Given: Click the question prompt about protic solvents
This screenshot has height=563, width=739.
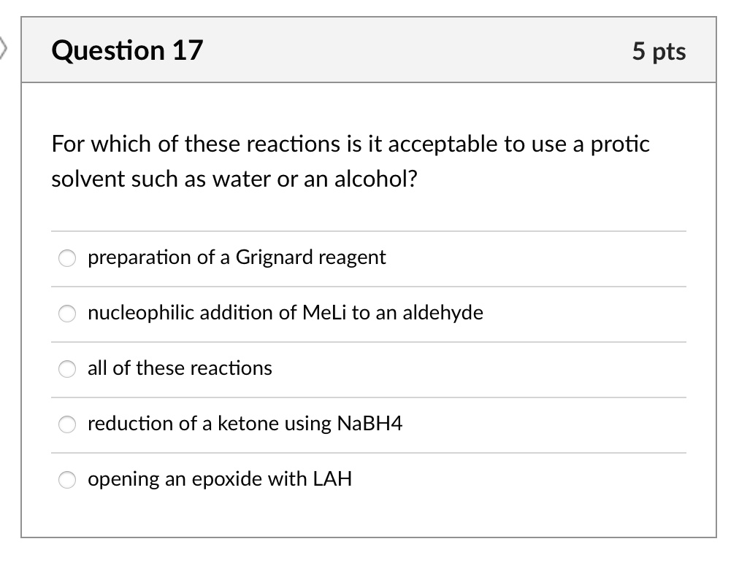Looking at the screenshot, I should [350, 160].
